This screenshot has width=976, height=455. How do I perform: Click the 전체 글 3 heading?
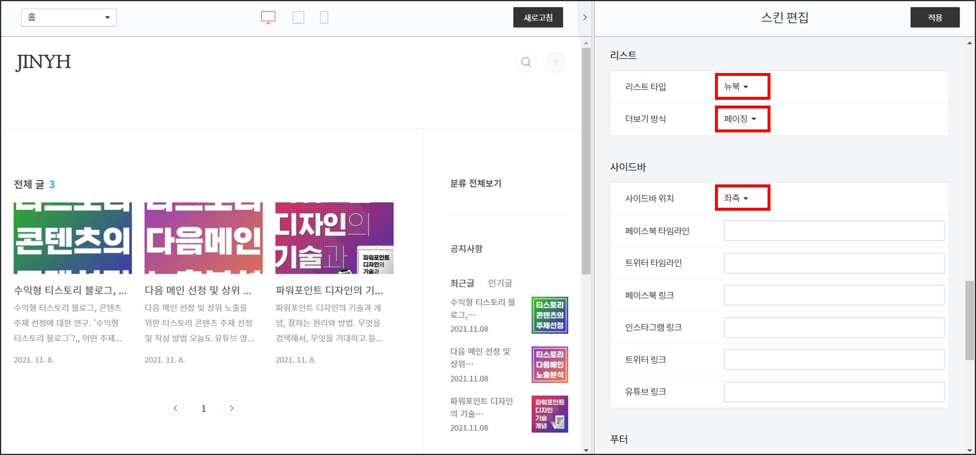(34, 184)
